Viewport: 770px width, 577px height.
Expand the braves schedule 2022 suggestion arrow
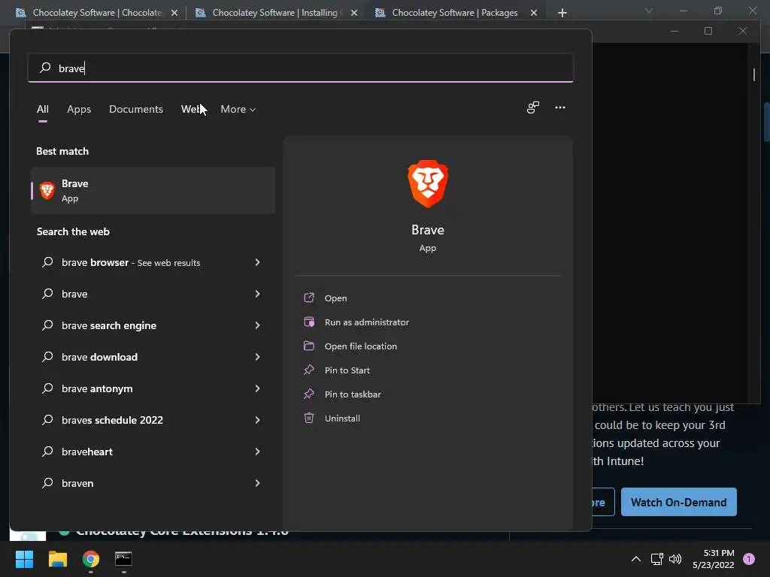coord(257,419)
